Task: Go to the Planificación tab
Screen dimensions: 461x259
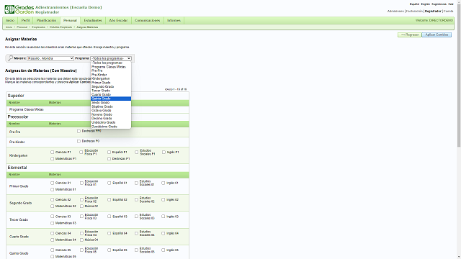Action: point(46,20)
